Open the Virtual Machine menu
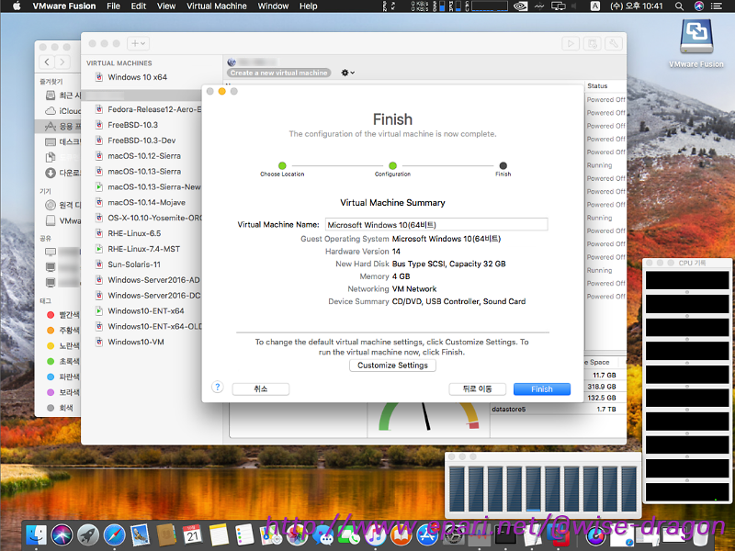Image resolution: width=735 pixels, height=551 pixels. click(x=217, y=6)
